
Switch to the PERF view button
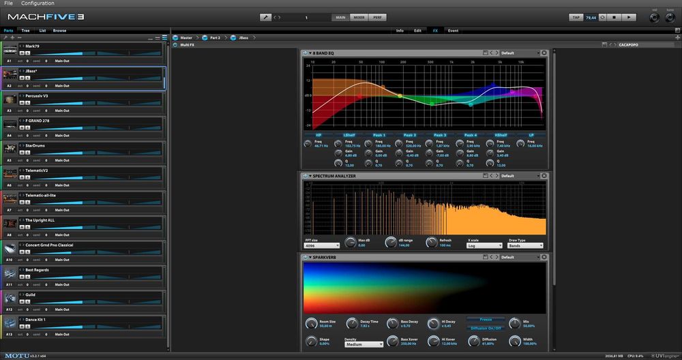377,18
